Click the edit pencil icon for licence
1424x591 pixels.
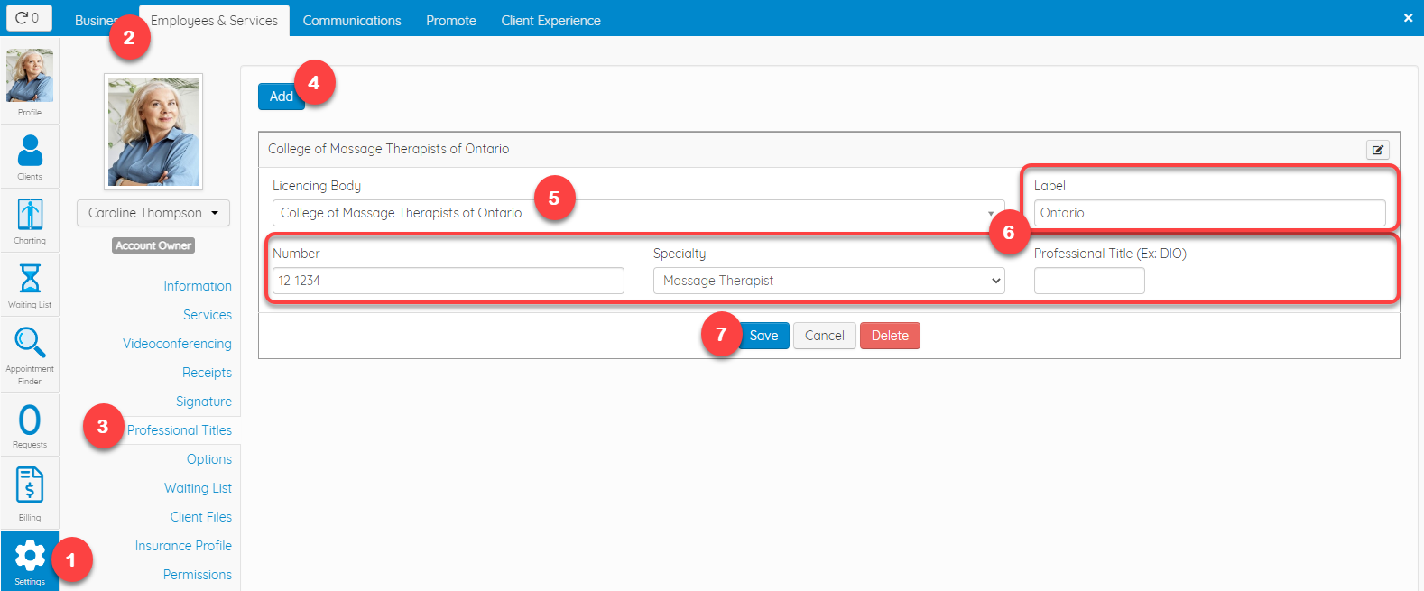[x=1377, y=150]
